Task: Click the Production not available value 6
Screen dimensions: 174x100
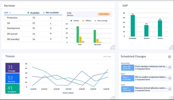Action: point(51,18)
